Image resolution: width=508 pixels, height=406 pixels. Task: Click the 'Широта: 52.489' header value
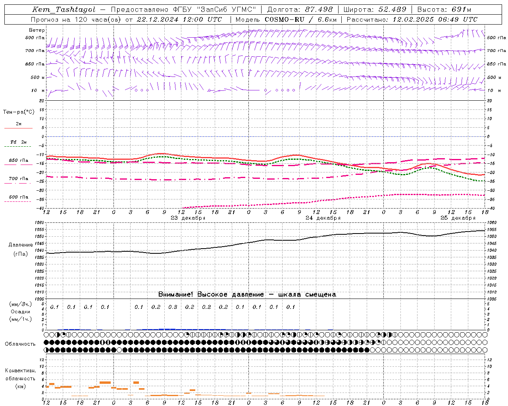click(375, 10)
